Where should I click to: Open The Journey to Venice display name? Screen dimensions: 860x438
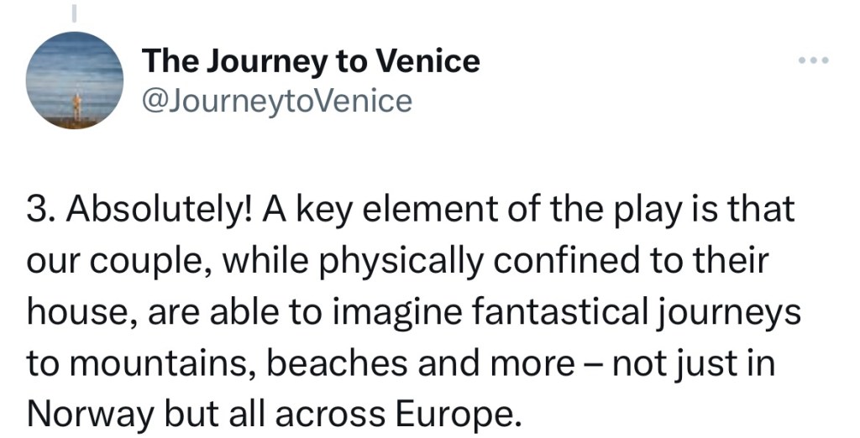pyautogui.click(x=311, y=60)
